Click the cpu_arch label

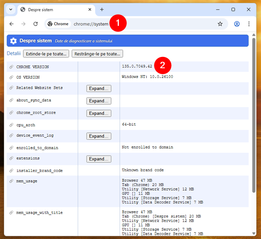(26, 125)
